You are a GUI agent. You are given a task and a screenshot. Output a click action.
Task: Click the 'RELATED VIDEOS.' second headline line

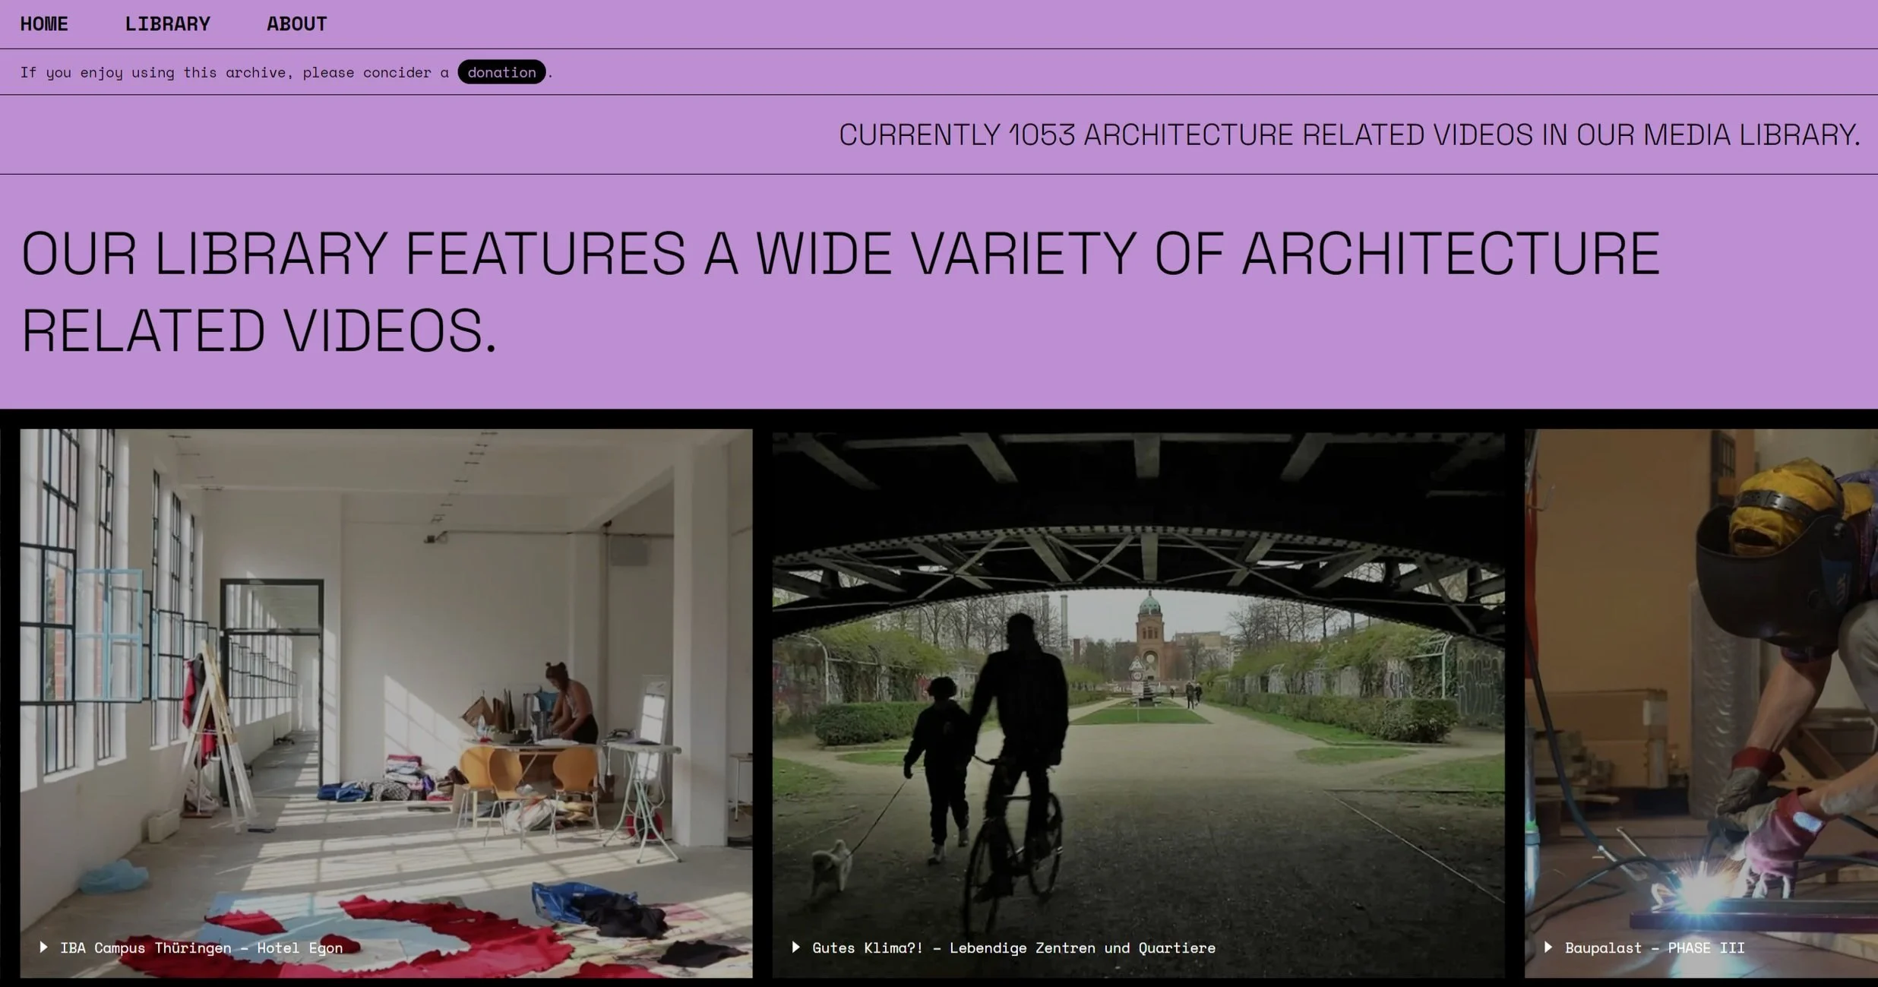[258, 331]
